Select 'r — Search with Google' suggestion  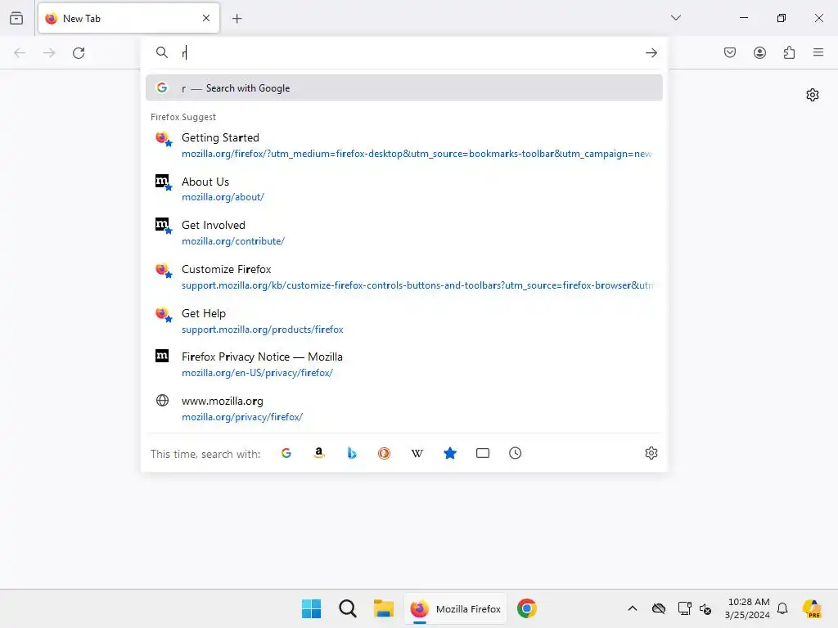click(404, 88)
